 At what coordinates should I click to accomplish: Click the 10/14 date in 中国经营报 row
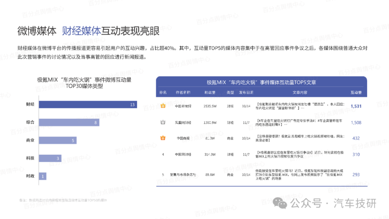tap(246, 106)
